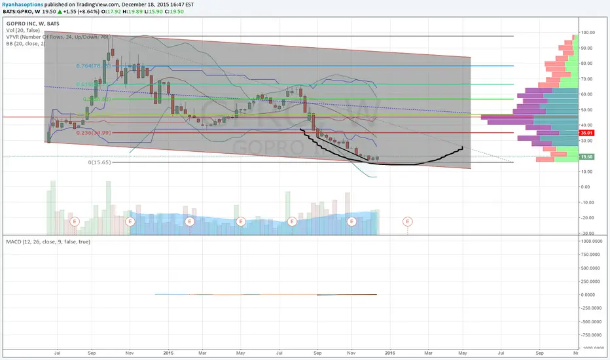Click the -20.00 price axis label
Image resolution: width=610 pixels, height=360 pixels.
(x=588, y=217)
